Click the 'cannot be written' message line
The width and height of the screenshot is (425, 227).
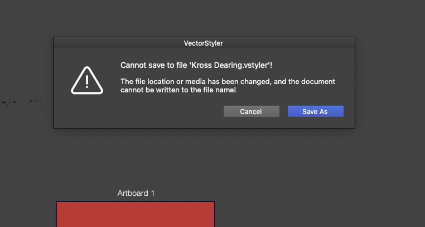pyautogui.click(x=178, y=90)
